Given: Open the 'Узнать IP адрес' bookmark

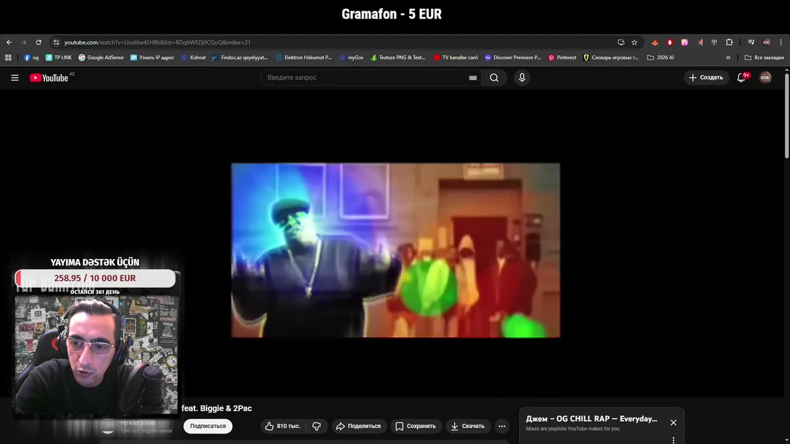Looking at the screenshot, I should pyautogui.click(x=152, y=57).
